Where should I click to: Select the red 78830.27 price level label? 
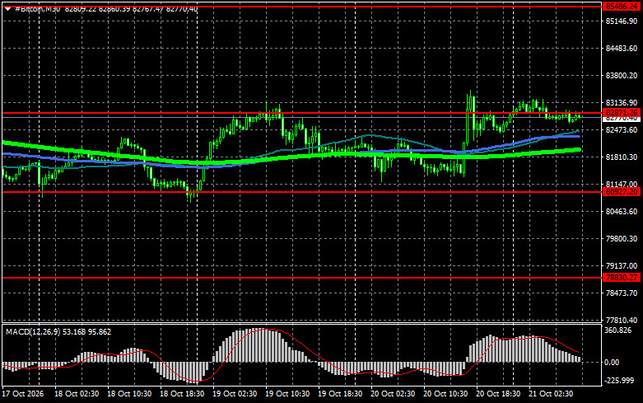point(622,278)
